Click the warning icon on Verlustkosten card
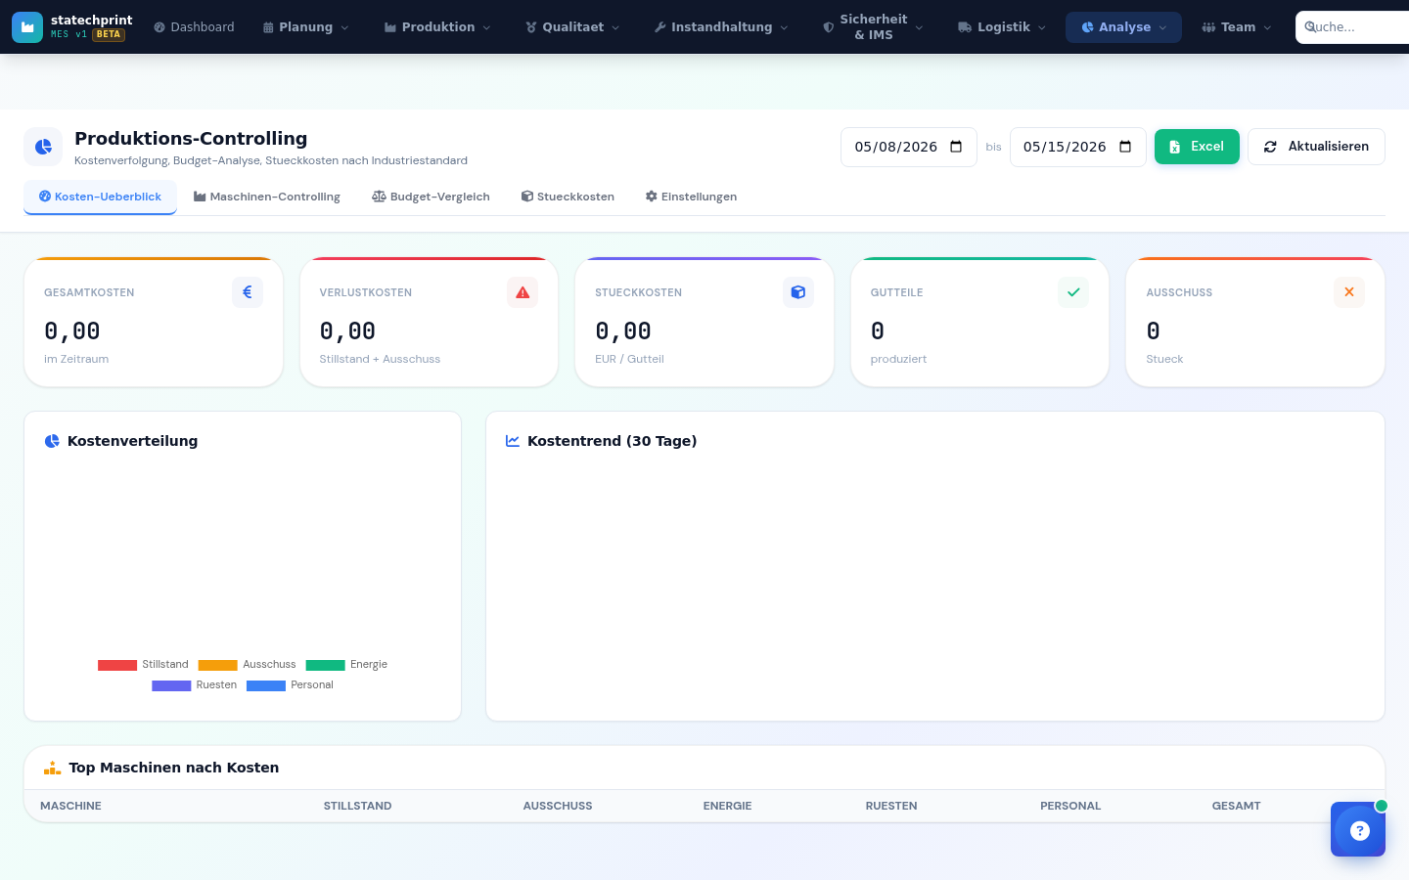1409x880 pixels. point(523,292)
